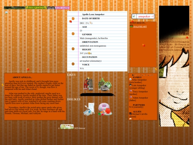The width and height of the screenshot is (193, 145).
Task: Open Atlas Amspoker's profile link
Action: click(x=139, y=80)
